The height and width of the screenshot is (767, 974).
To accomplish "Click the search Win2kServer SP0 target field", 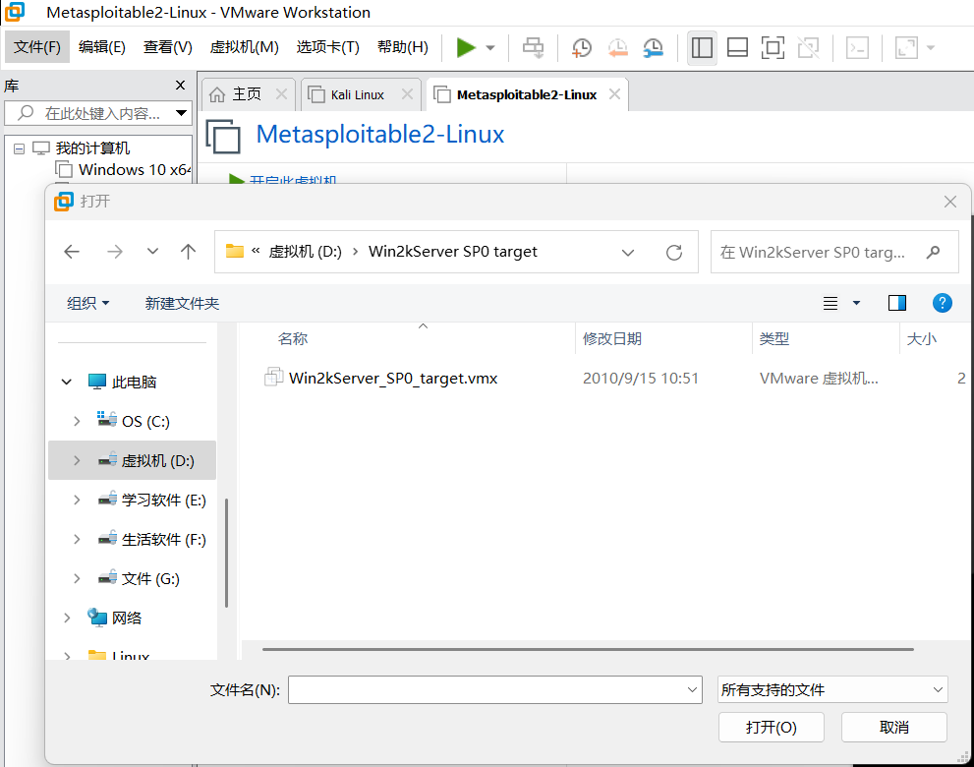I will (x=834, y=253).
